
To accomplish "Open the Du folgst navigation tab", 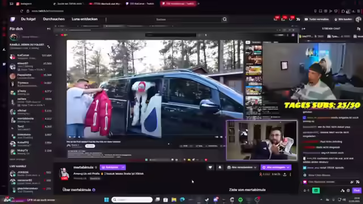I will [x=28, y=19].
